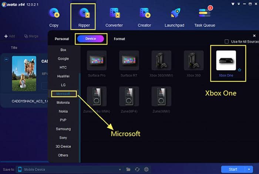The image size is (259, 174).
Task: Select Motorola in the brand list
Action: coord(63,103)
